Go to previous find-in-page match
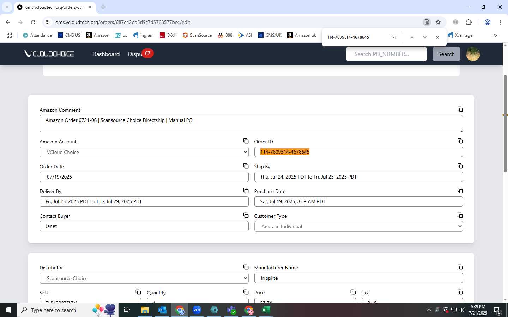508x317 pixels. pyautogui.click(x=412, y=37)
